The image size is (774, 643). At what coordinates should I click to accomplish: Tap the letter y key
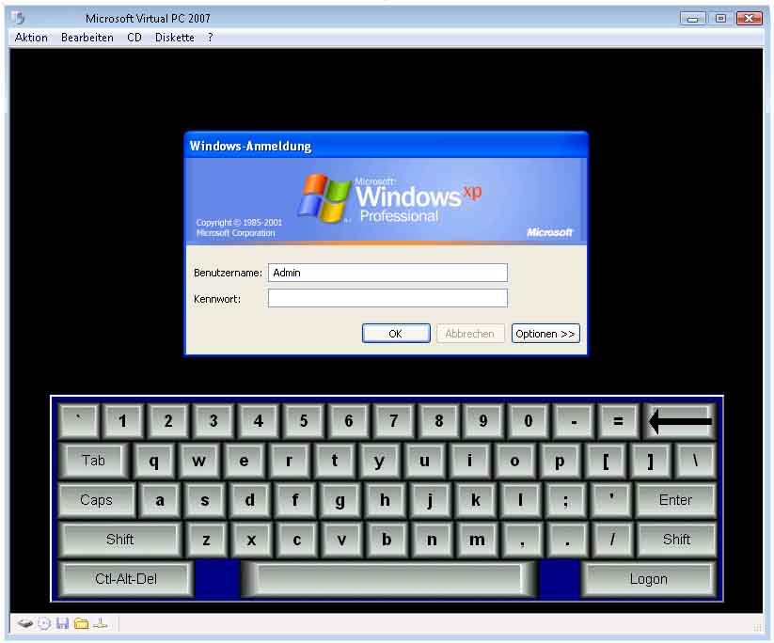[x=379, y=461]
